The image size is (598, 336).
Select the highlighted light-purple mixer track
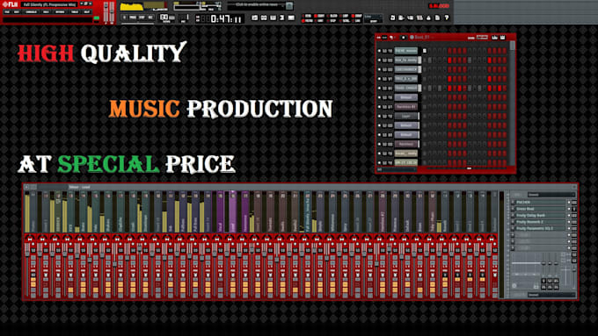233,212
